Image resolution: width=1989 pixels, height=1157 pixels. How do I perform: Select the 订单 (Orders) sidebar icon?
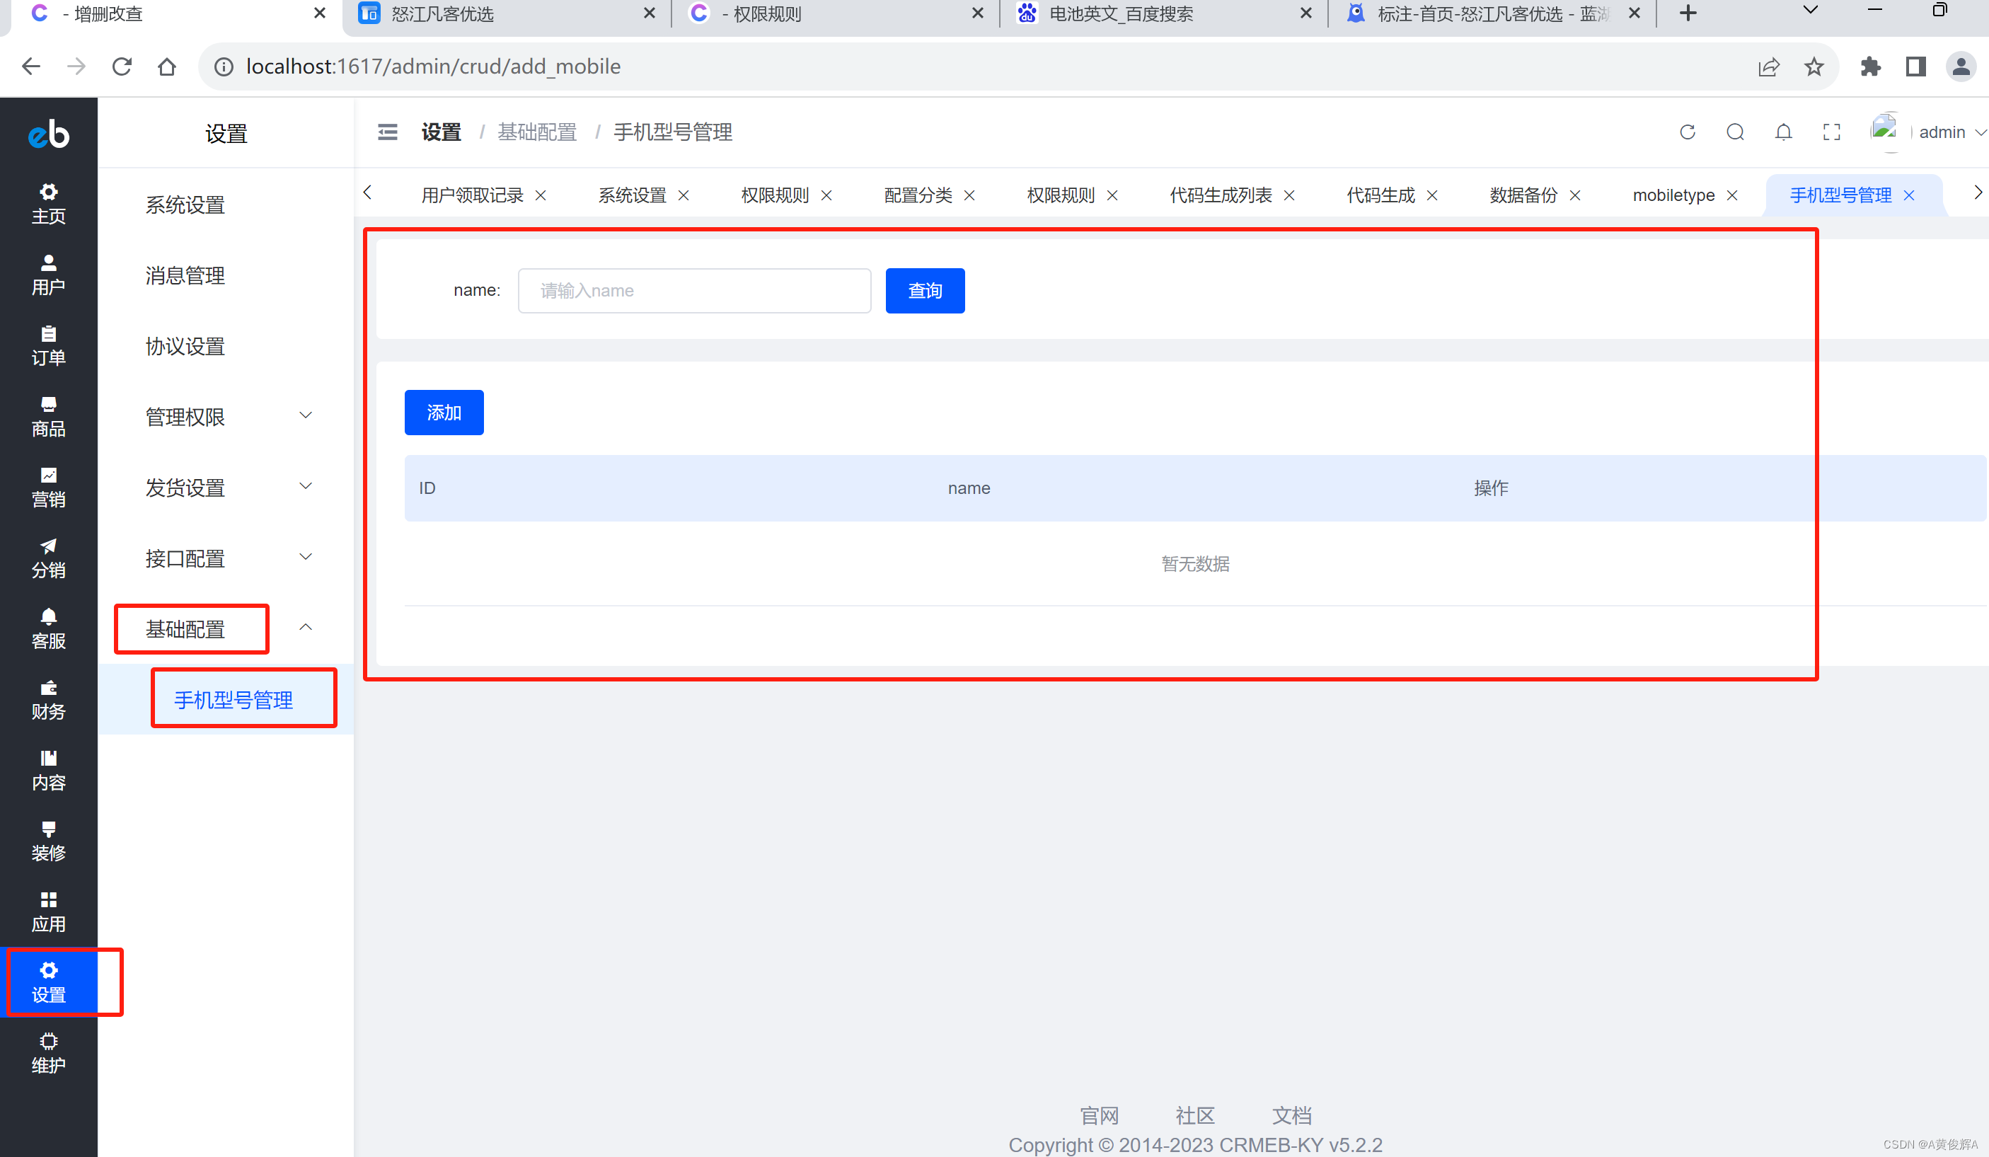48,345
